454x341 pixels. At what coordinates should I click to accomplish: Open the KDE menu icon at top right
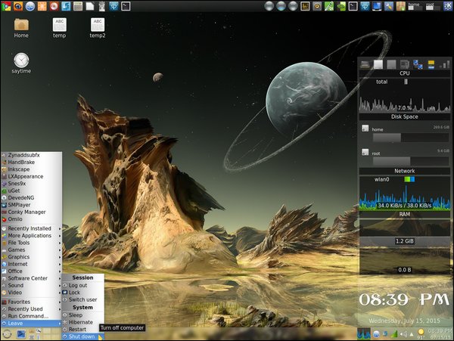[448, 6]
